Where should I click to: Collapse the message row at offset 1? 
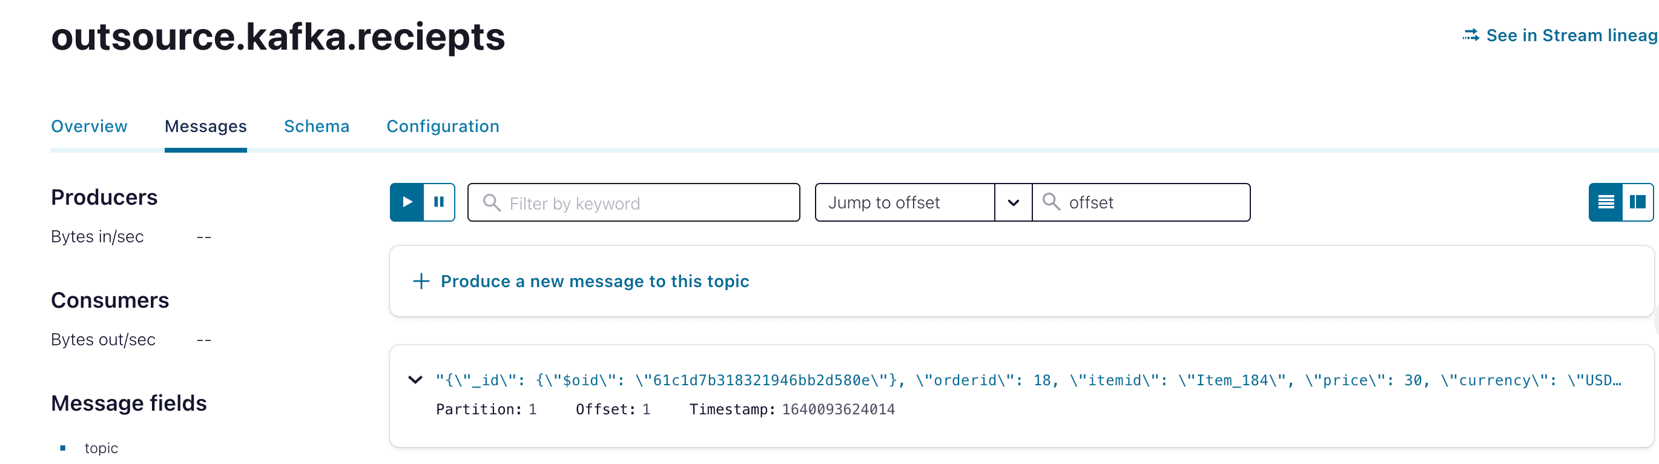click(x=415, y=380)
